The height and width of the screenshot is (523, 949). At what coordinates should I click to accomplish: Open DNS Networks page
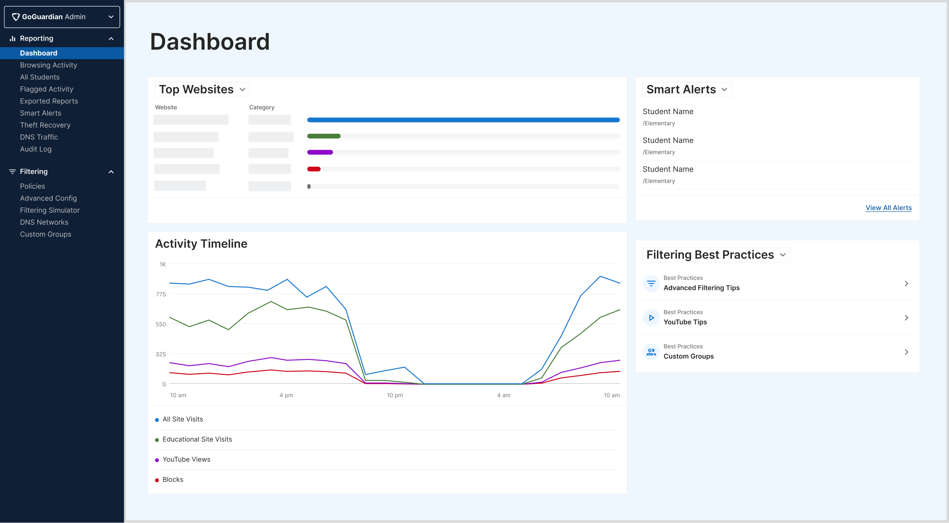[44, 223]
